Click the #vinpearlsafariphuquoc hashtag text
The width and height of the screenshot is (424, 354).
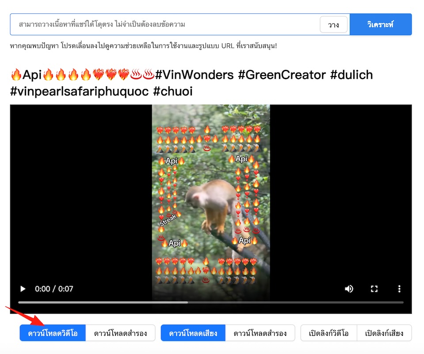[79, 92]
